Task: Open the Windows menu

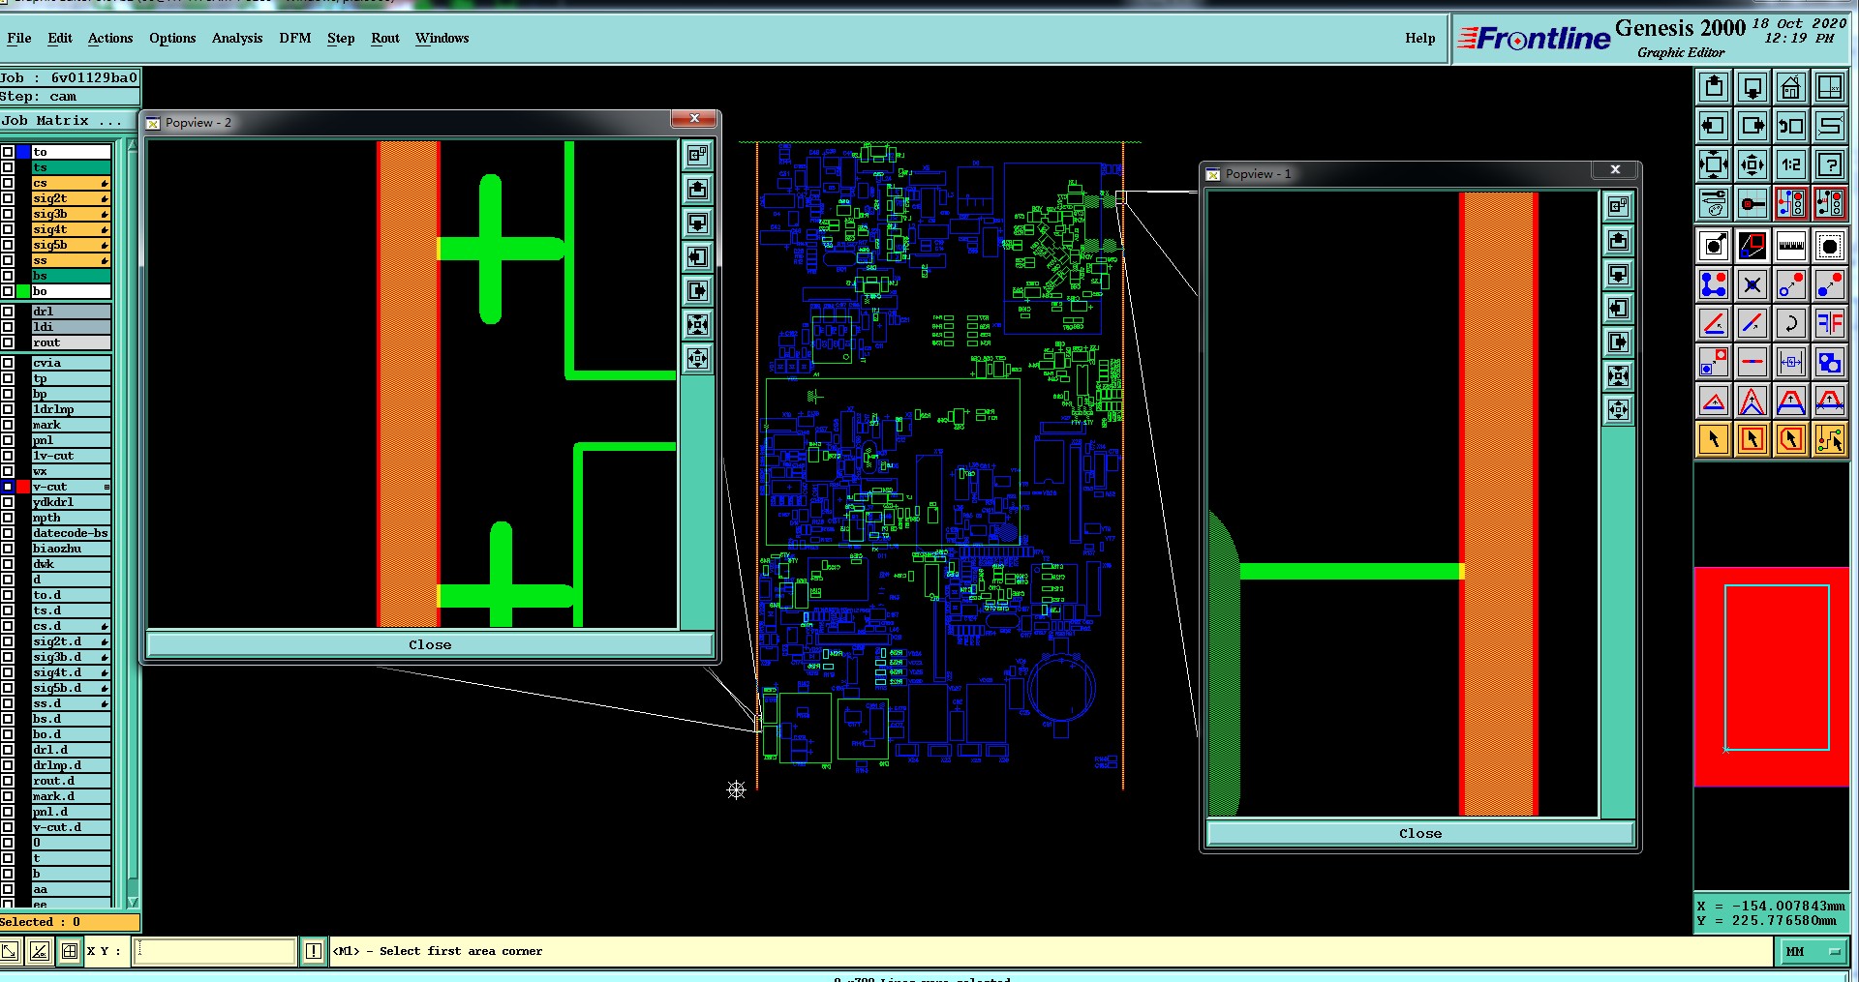Action: [442, 38]
